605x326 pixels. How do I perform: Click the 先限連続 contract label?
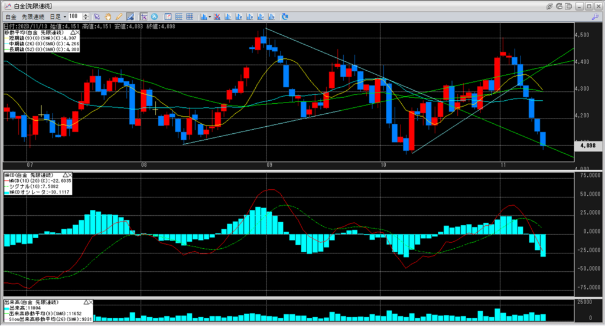coord(33,17)
